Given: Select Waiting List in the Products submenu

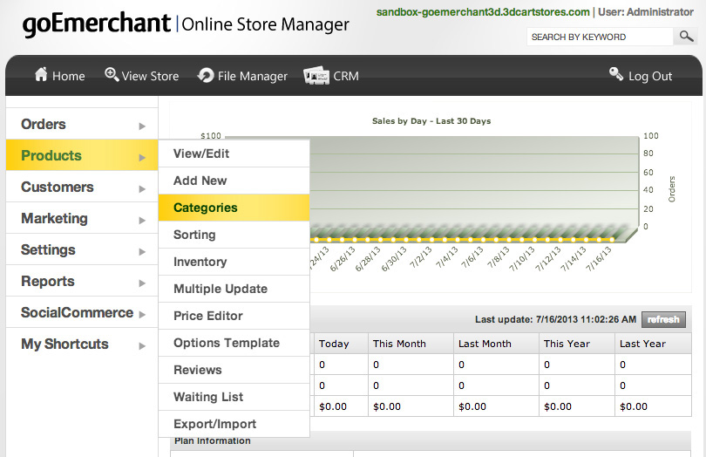Looking at the screenshot, I should pyautogui.click(x=234, y=397).
